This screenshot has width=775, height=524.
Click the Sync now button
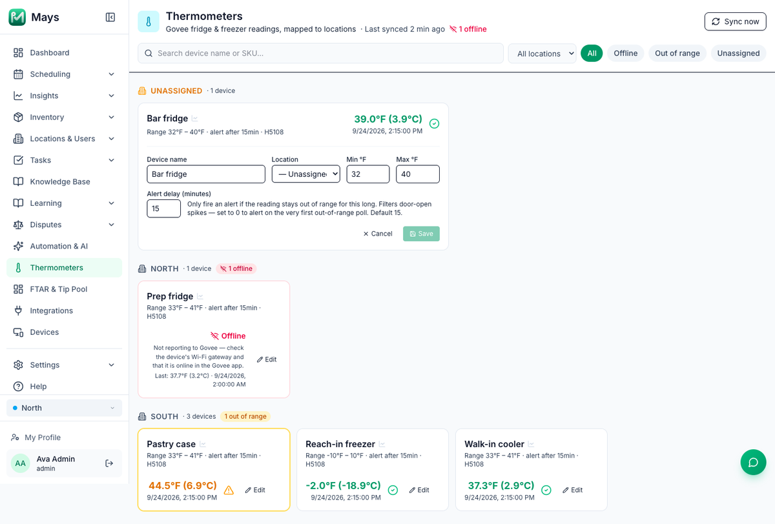[x=735, y=21]
